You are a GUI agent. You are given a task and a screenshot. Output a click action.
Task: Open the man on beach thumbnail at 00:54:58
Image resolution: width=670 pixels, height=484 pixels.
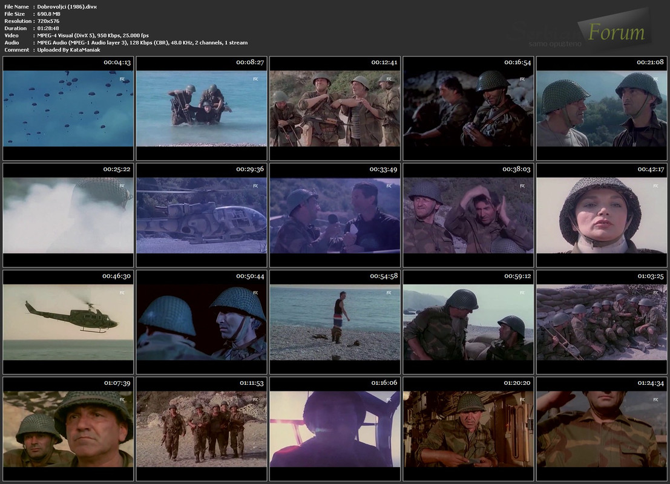point(335,322)
